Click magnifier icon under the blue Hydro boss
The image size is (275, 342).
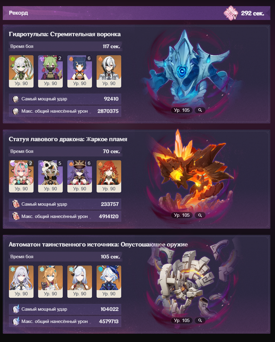pyautogui.click(x=200, y=110)
